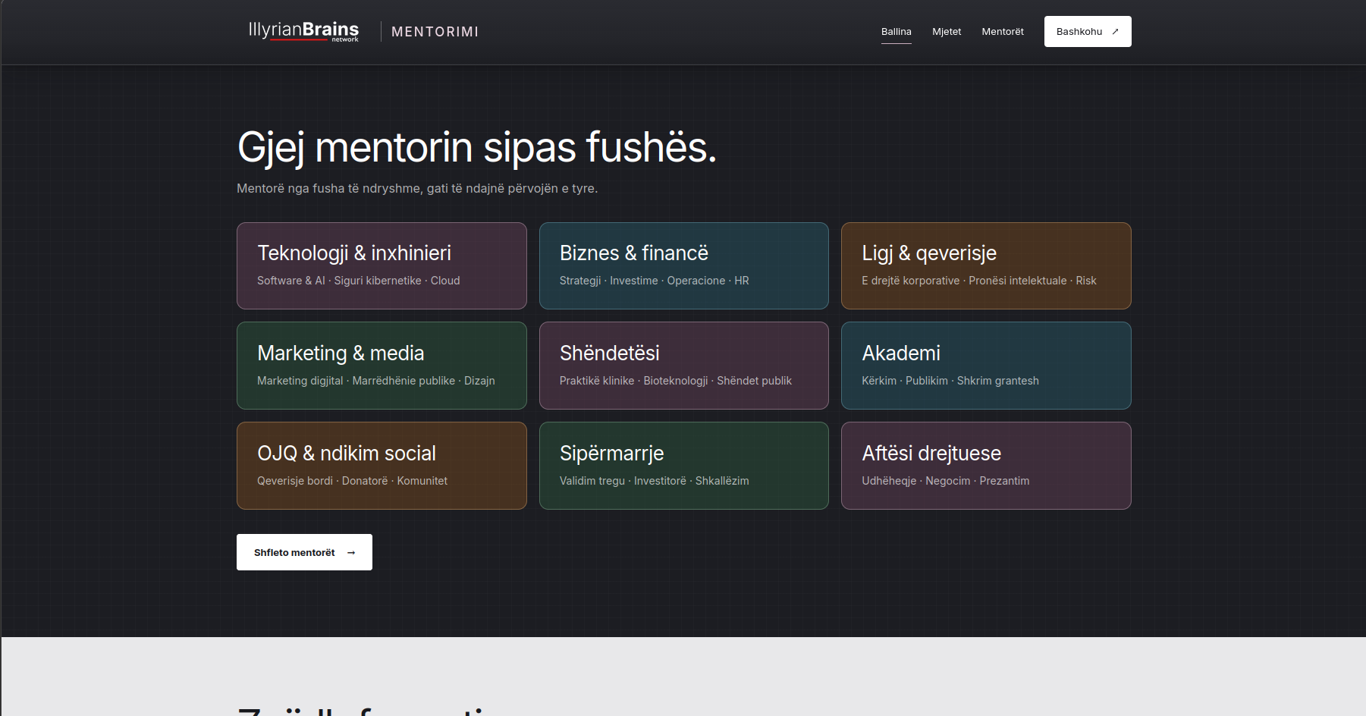Choose the Sipërmarrje category card
Image resolution: width=1366 pixels, height=716 pixels.
tap(684, 466)
